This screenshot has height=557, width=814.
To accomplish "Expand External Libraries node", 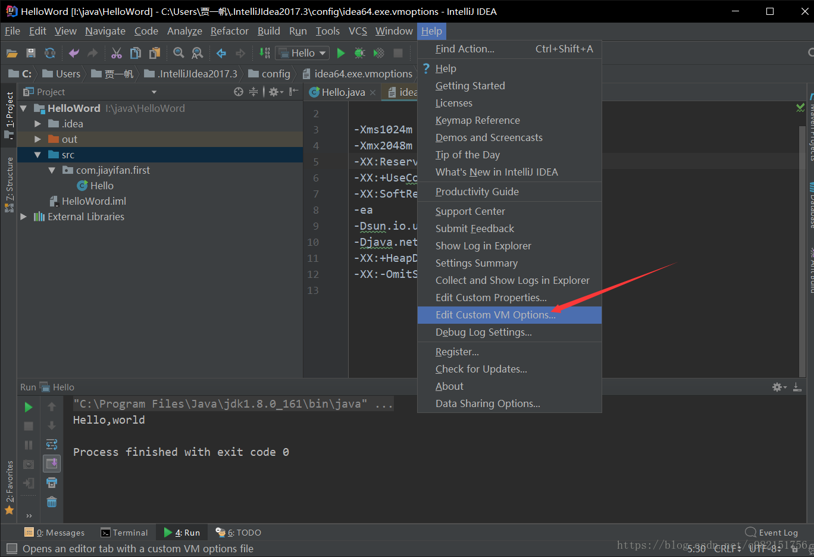I will [24, 217].
